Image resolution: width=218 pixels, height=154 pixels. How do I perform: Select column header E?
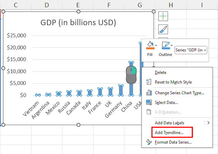(x=78, y=5)
